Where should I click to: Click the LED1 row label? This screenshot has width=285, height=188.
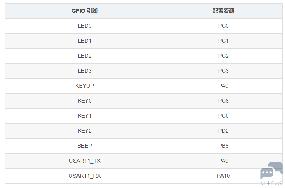click(85, 41)
